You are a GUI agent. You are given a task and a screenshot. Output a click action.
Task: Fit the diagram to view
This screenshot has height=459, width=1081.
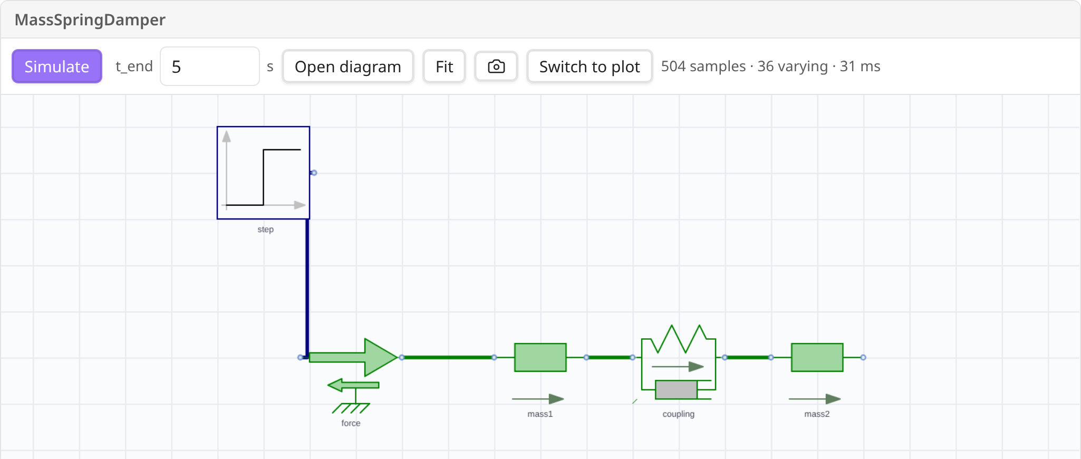coord(444,66)
